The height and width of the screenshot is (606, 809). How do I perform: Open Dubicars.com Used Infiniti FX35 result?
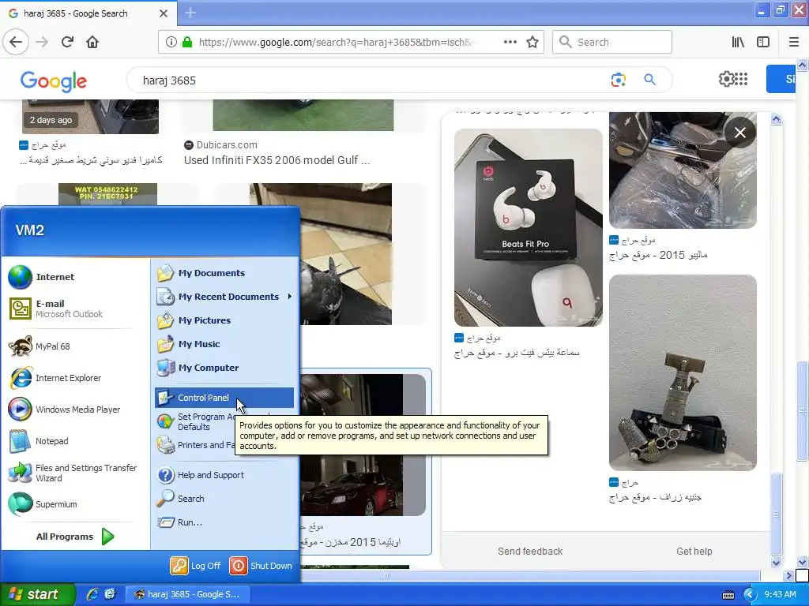click(277, 160)
